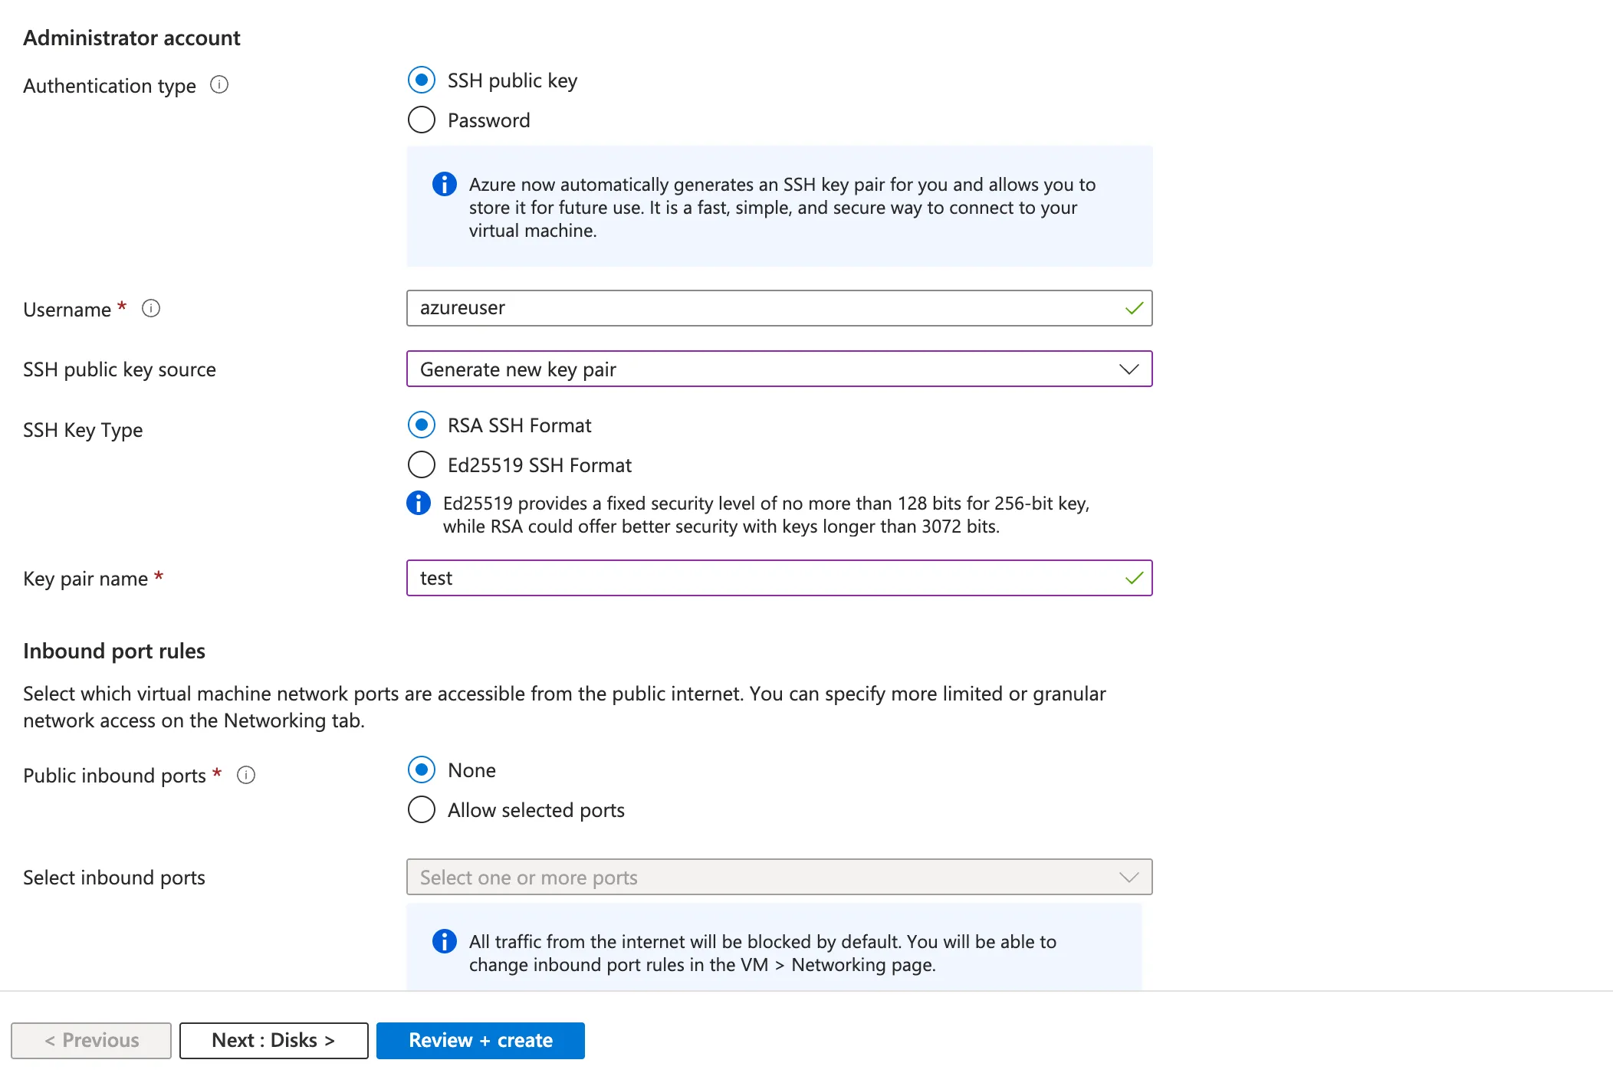Select None for public inbound ports

point(422,769)
